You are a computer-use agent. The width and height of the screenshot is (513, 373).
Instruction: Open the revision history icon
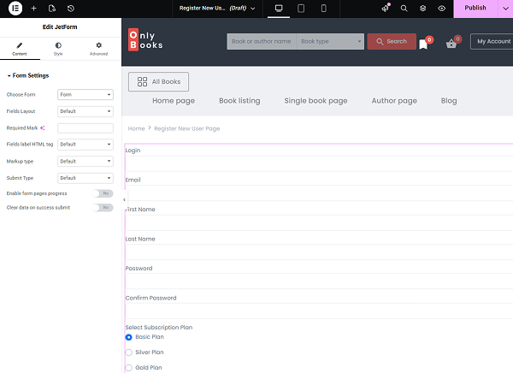(71, 9)
